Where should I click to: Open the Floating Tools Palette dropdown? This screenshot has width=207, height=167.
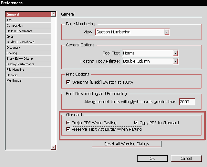point(150,61)
